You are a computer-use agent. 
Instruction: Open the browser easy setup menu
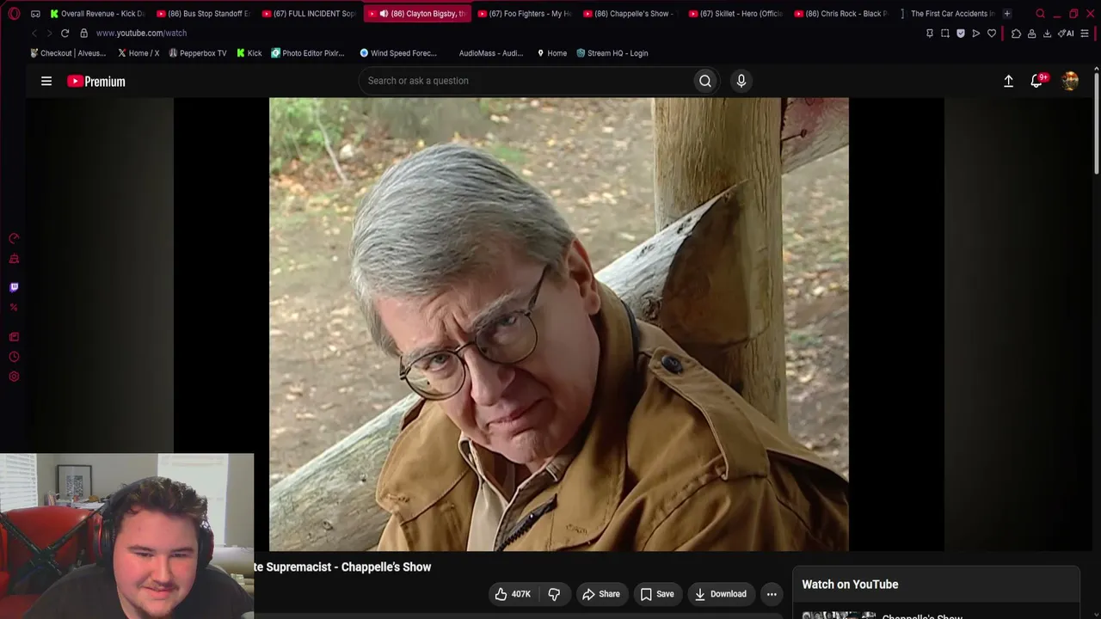1085,34
